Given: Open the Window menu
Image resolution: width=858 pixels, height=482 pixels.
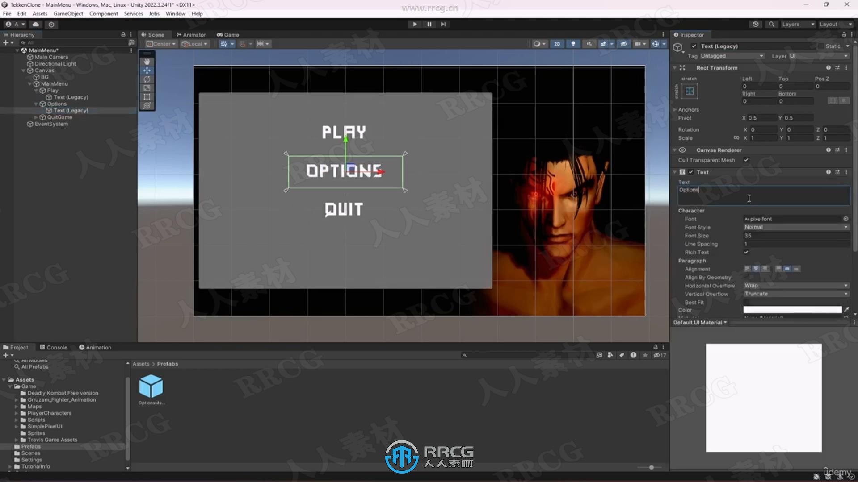Looking at the screenshot, I should [175, 13].
